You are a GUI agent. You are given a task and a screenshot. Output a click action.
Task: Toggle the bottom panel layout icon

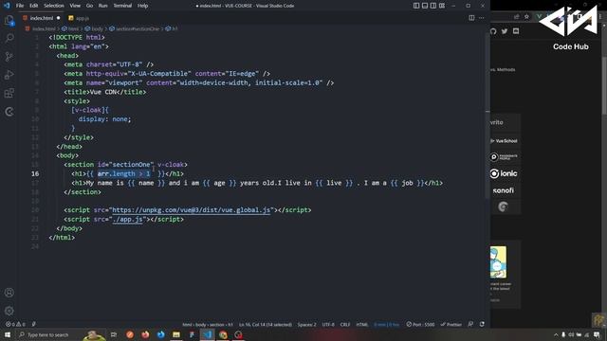tap(425, 6)
